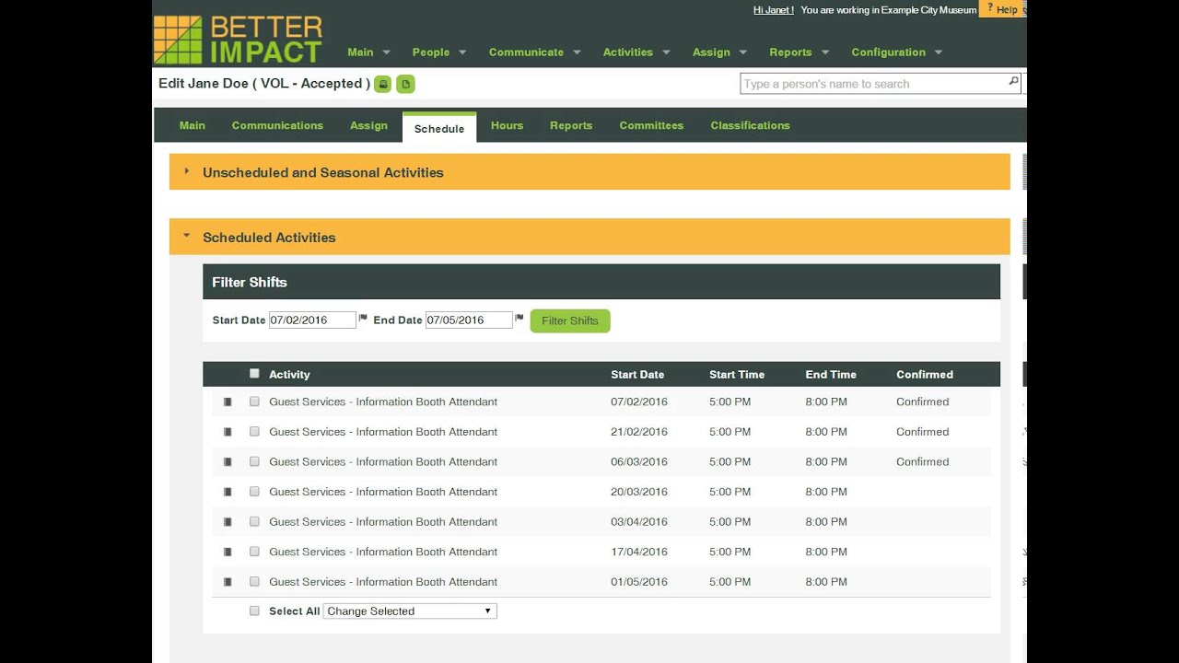
Task: Click the row icon for 06/03/2016 shift
Action: click(228, 462)
